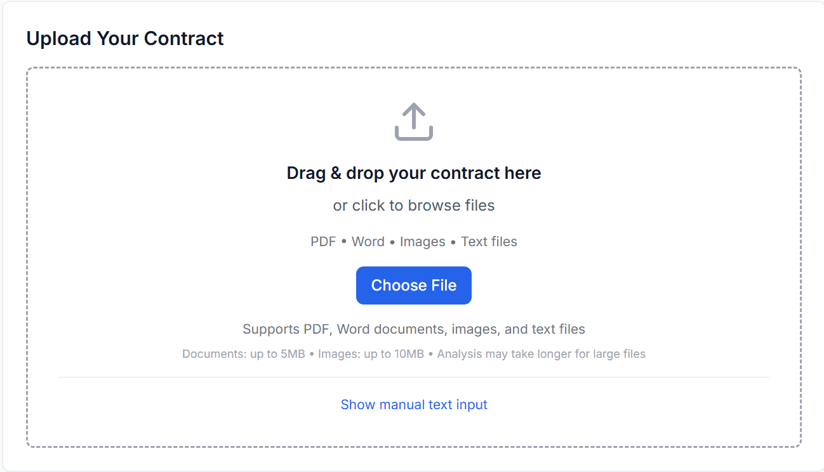Click 'or click to browse files' text
824x472 pixels.
[413, 205]
